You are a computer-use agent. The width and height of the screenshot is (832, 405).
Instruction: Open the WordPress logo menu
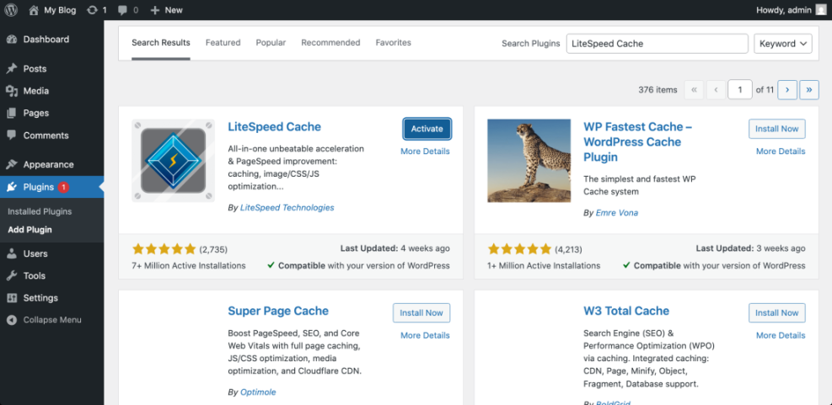point(11,9)
